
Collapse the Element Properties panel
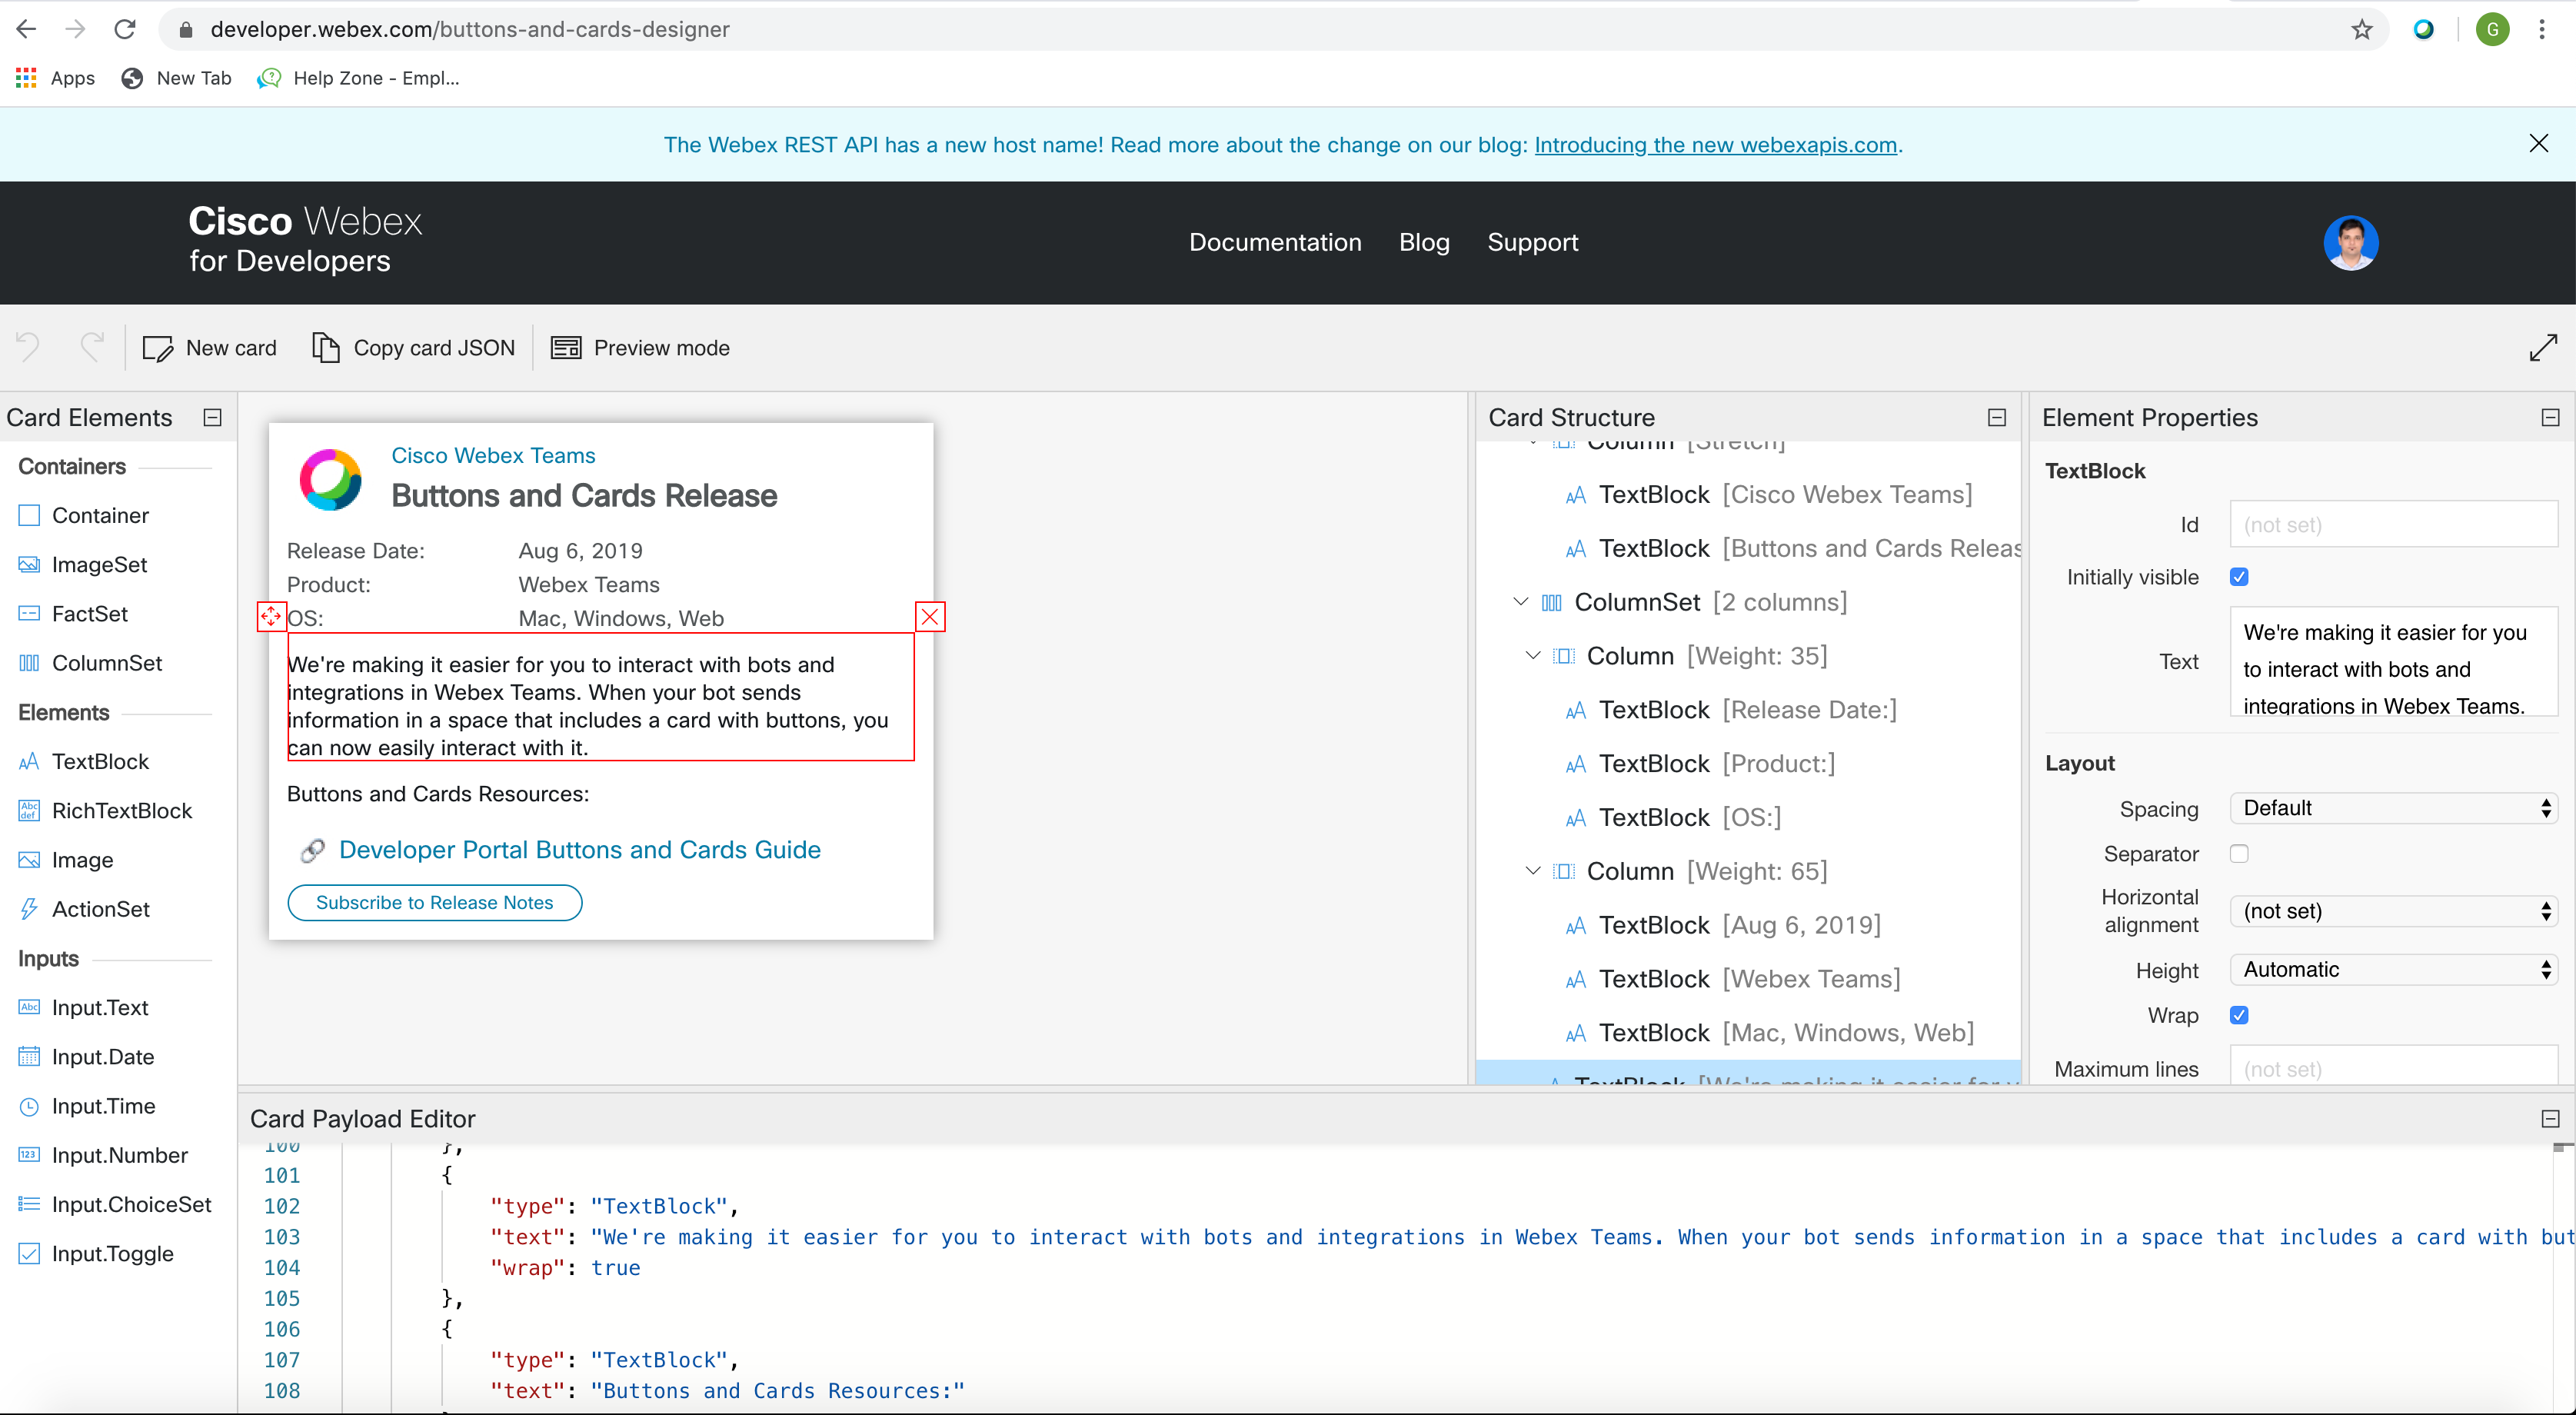click(2551, 417)
